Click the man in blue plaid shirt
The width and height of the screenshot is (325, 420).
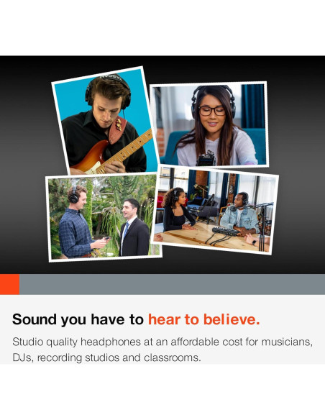(78, 222)
